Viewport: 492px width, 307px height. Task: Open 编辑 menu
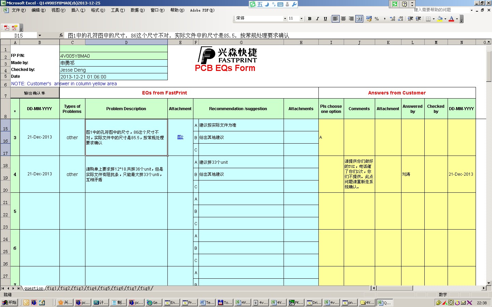pyautogui.click(x=38, y=10)
